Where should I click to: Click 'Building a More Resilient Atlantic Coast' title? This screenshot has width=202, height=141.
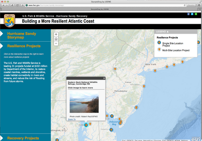click(58, 21)
